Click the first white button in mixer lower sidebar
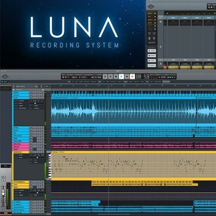The width and height of the screenshot is (216, 216). (152, 51)
